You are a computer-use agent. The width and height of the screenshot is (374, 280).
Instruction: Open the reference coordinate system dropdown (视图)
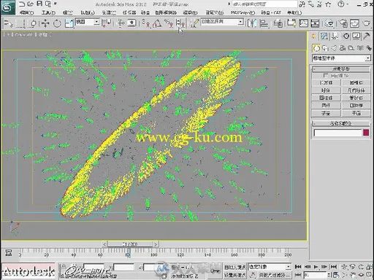(88, 22)
